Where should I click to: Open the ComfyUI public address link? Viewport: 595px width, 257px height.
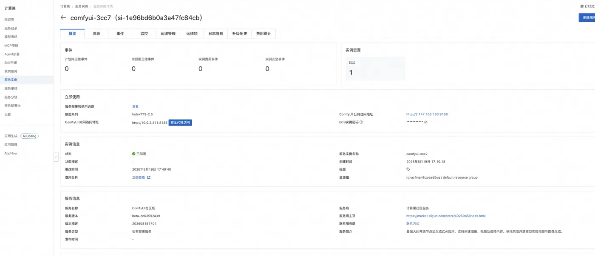[x=427, y=114]
